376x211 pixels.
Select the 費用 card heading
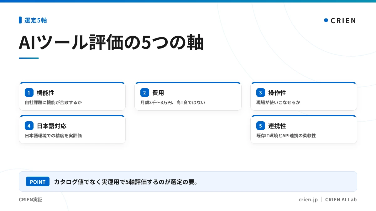158,93
